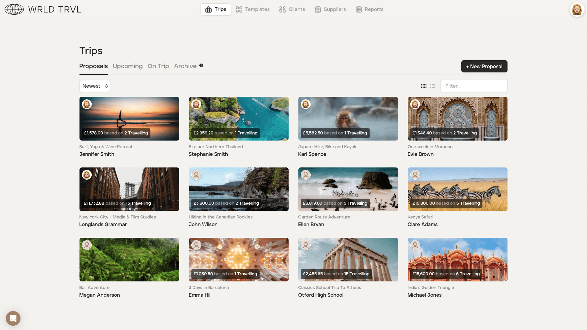
Task: Open Hiking in the Canadian Rockies thumbnail
Action: tap(239, 189)
